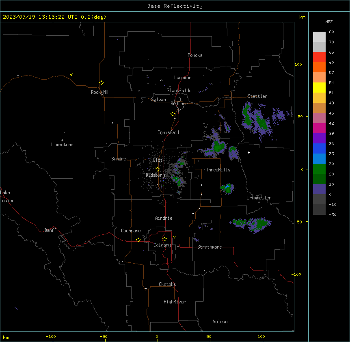Click the red 65 dBZ legend swatch

click(319, 57)
